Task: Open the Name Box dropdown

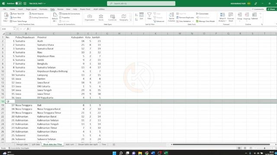Action: click(x=14, y=29)
